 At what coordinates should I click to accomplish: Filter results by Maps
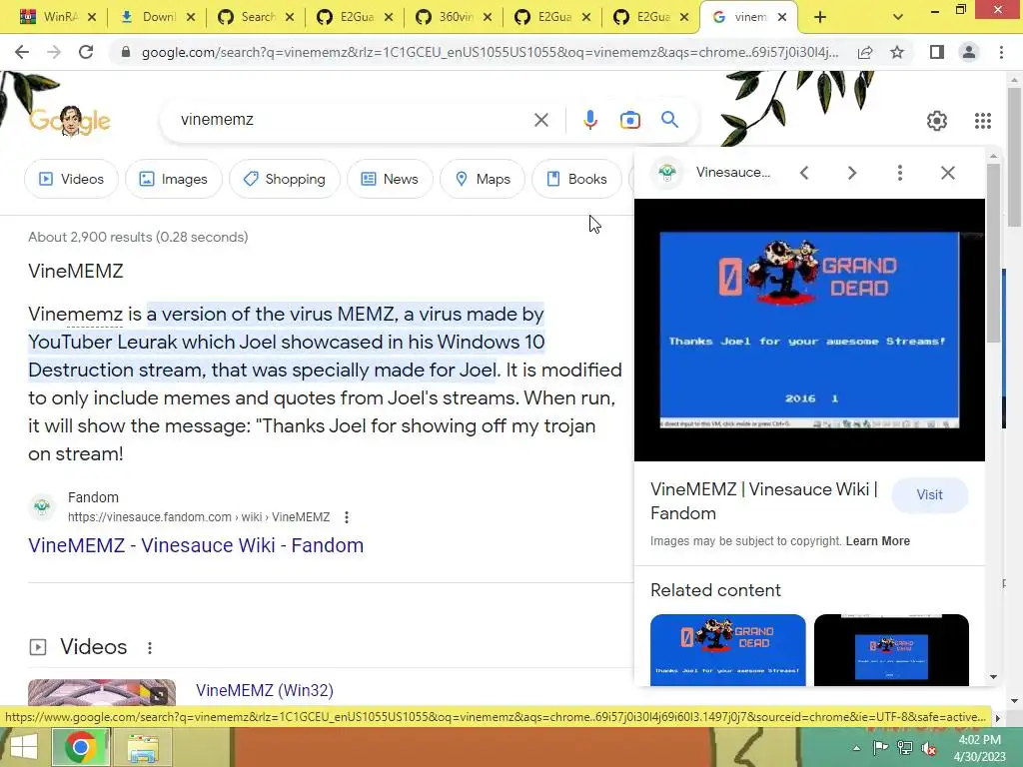point(483,179)
